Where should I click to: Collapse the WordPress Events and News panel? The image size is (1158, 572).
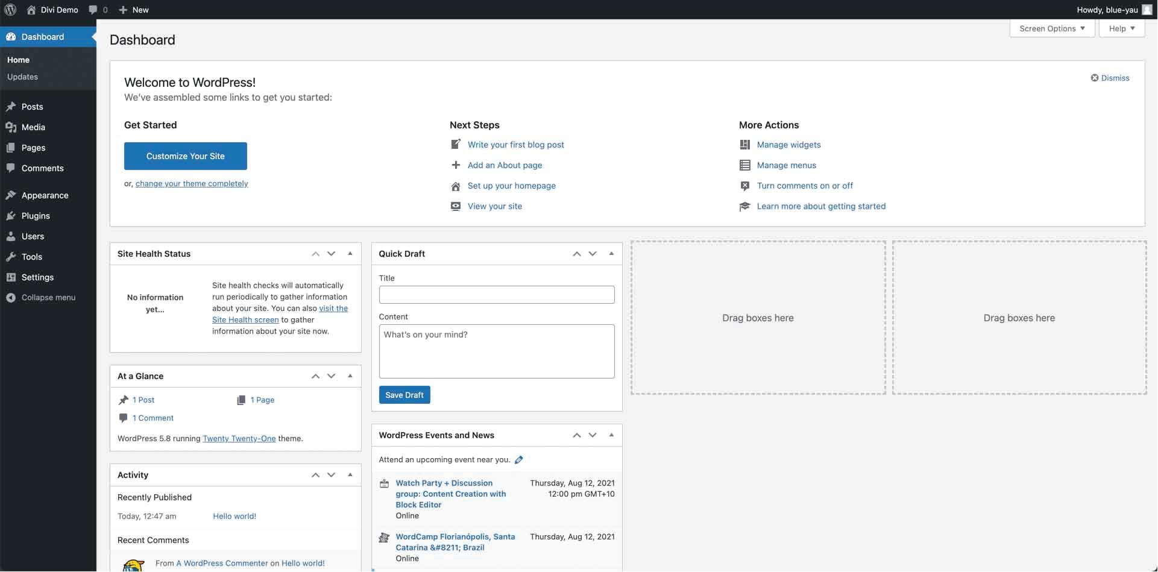tap(612, 435)
